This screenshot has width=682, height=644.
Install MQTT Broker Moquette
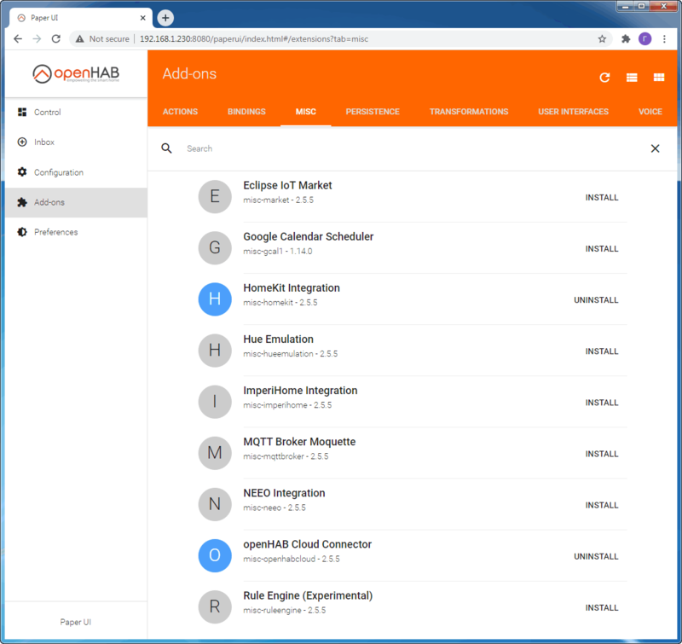click(x=601, y=454)
